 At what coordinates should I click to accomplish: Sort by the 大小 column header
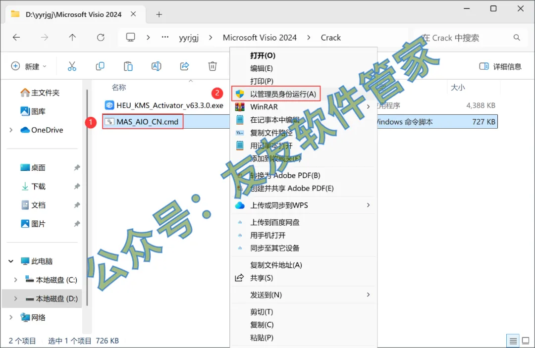coord(458,87)
